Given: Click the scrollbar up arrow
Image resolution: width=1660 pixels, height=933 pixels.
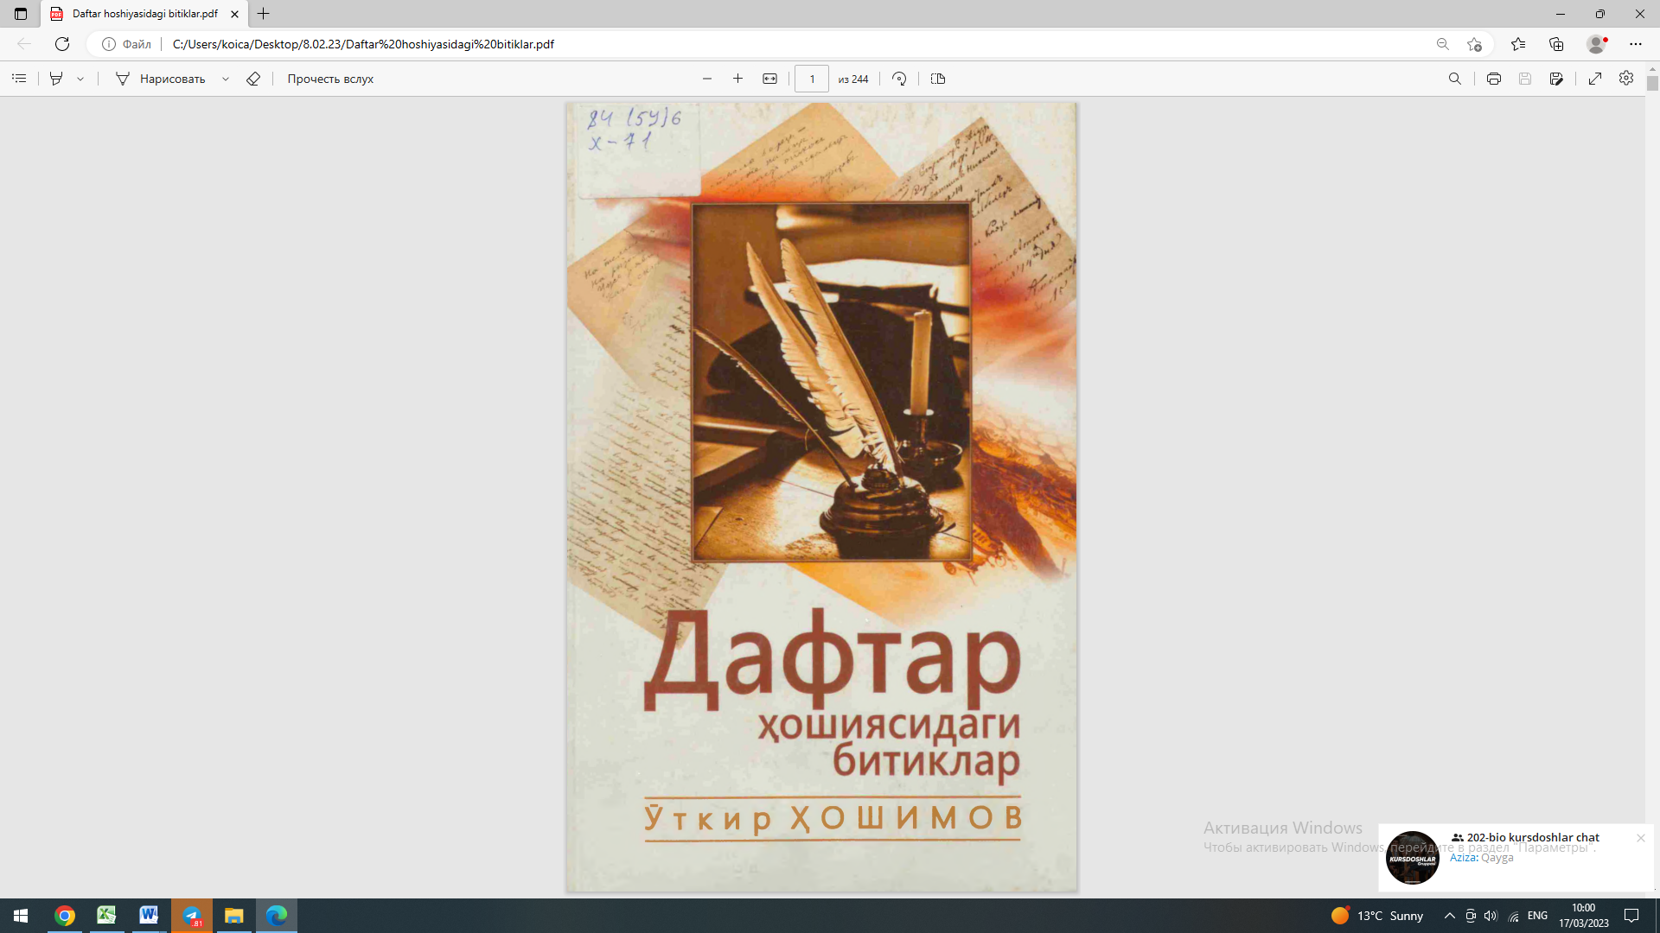Looking at the screenshot, I should 1652,69.
